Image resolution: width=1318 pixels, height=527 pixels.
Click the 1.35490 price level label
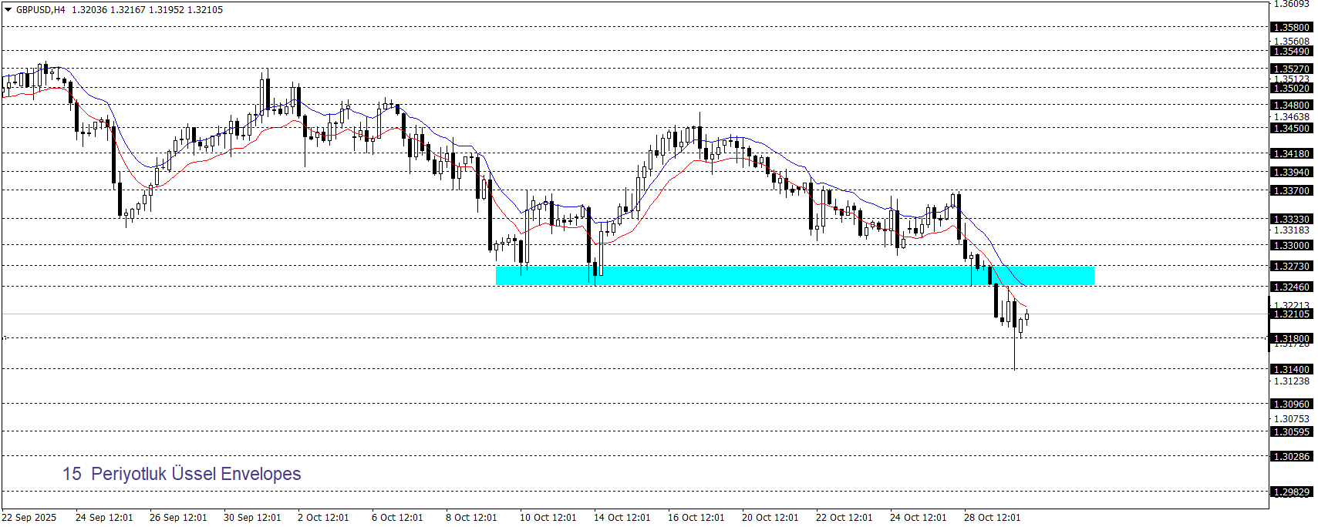point(1291,52)
